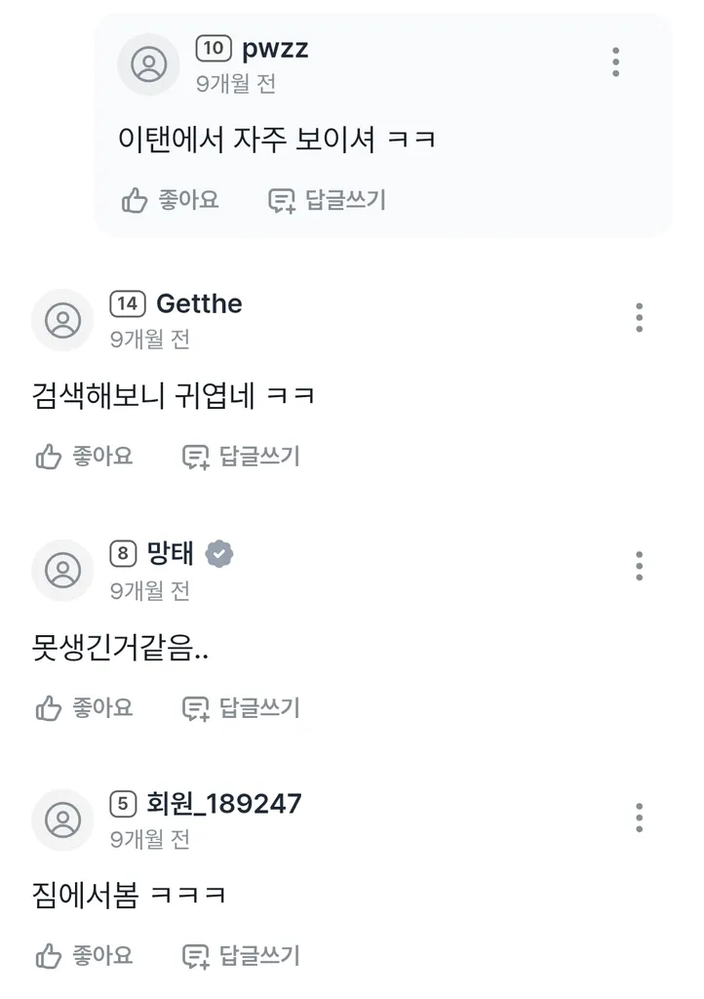This screenshot has height=999, width=704.
Task: Click the reply icon under 망태's comment
Action: tap(196, 708)
